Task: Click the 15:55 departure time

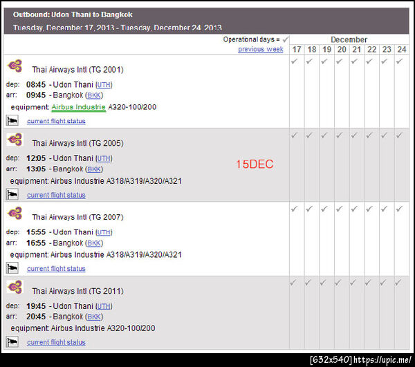Action: coord(36,232)
